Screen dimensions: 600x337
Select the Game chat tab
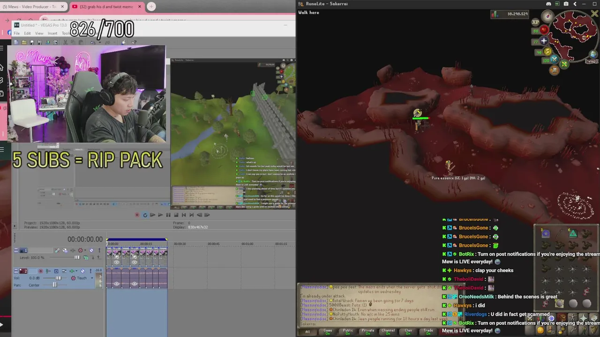tap(328, 332)
